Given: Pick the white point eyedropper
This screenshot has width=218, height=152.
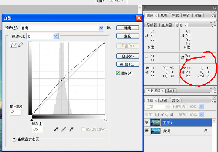Looking at the screenshot, I should [71, 129].
